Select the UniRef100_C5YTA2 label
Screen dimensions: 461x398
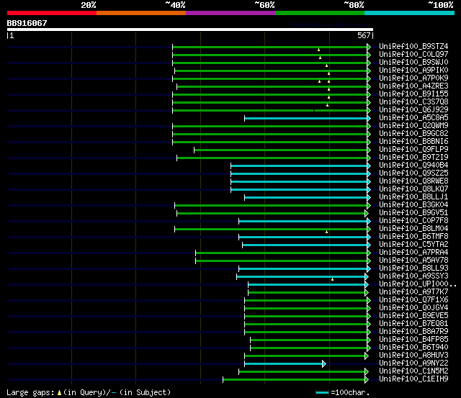point(413,245)
